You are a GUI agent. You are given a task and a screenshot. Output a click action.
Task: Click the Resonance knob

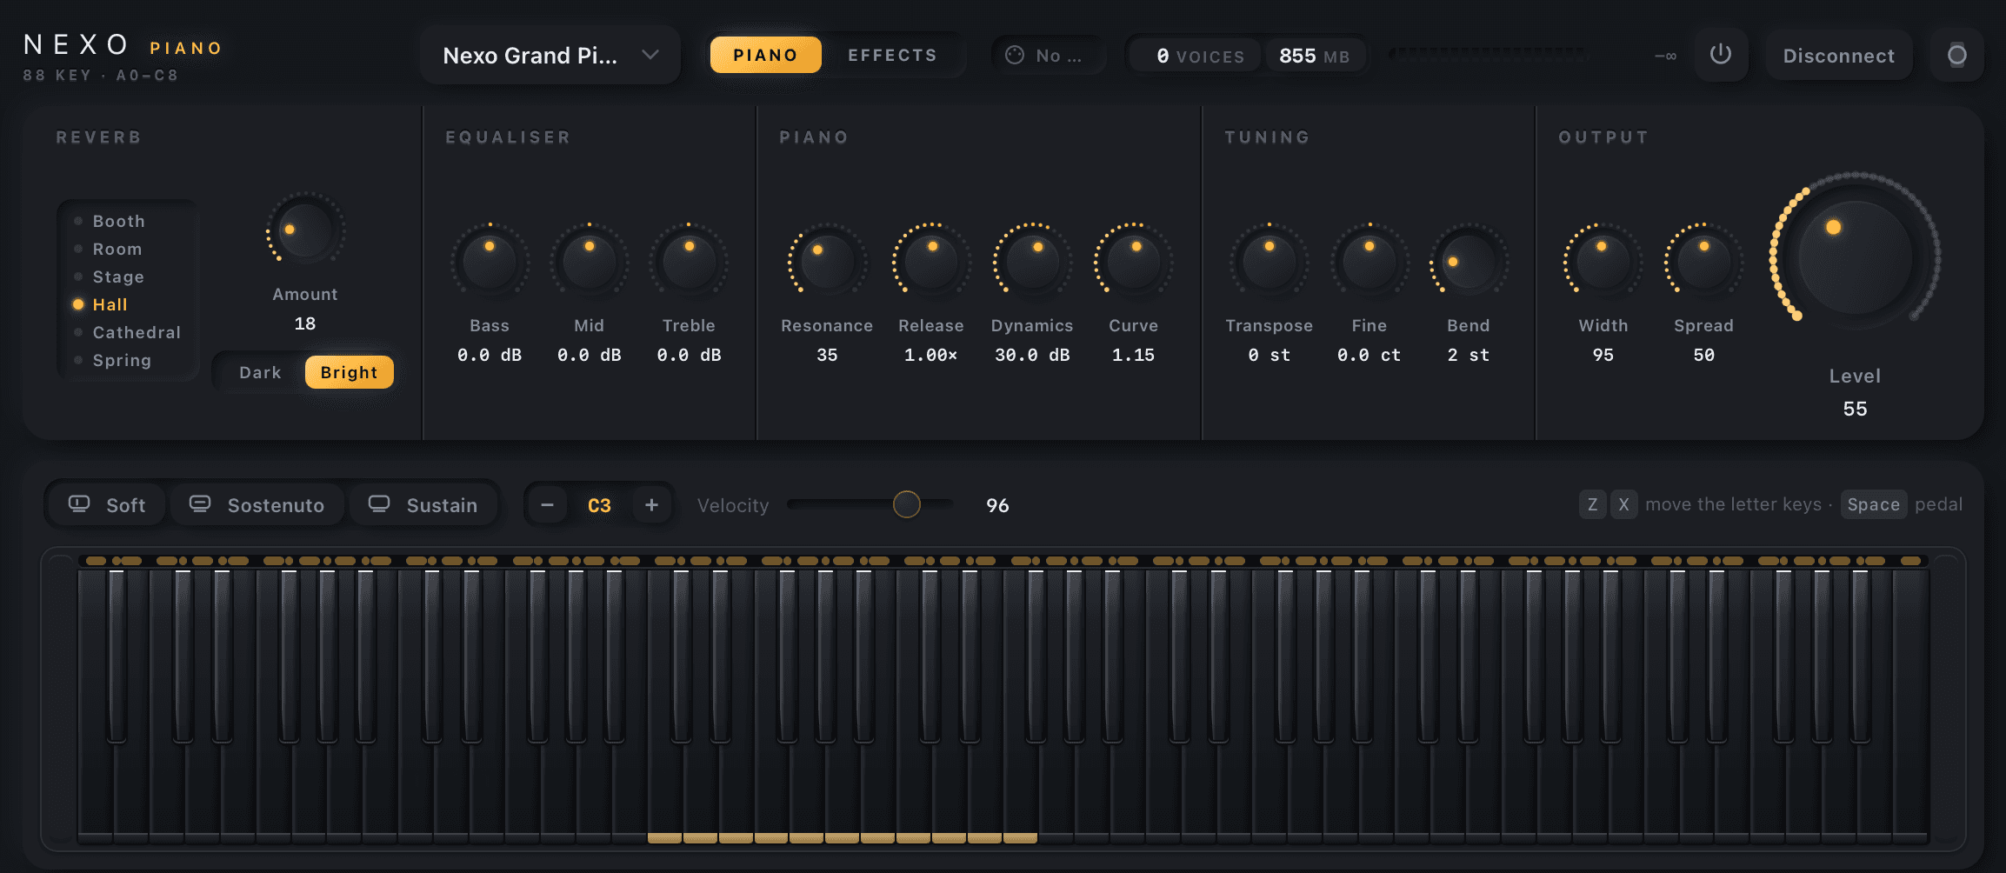pos(827,261)
